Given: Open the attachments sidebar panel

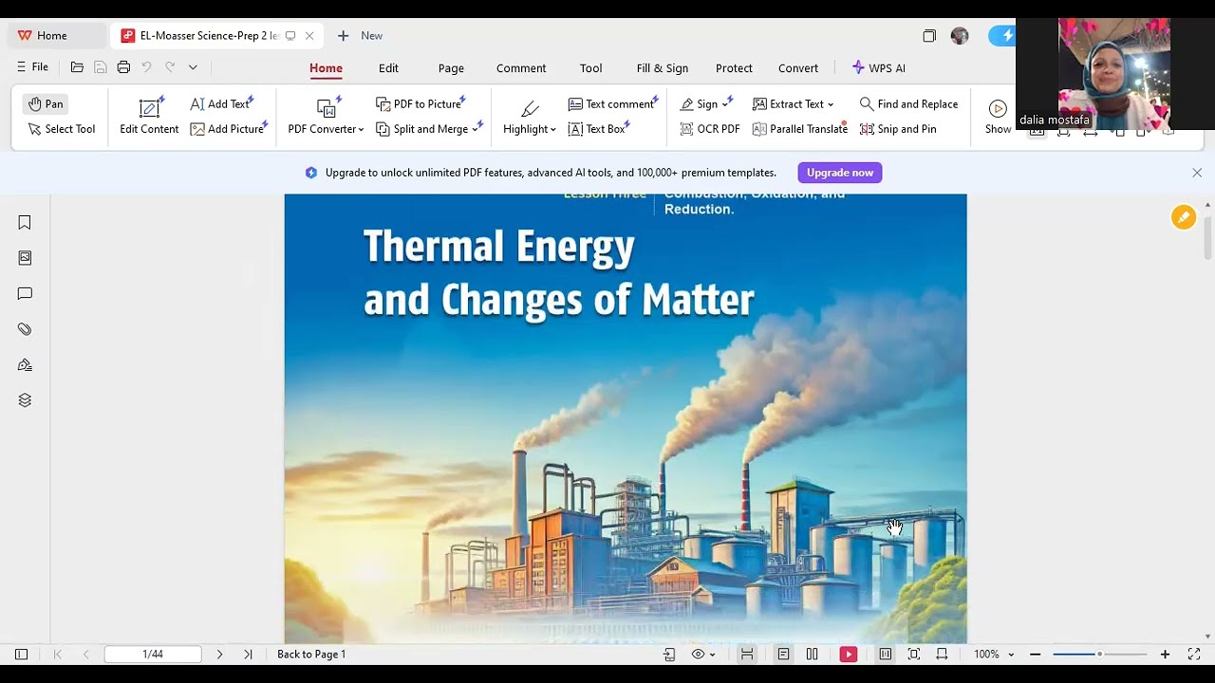Looking at the screenshot, I should (x=25, y=329).
